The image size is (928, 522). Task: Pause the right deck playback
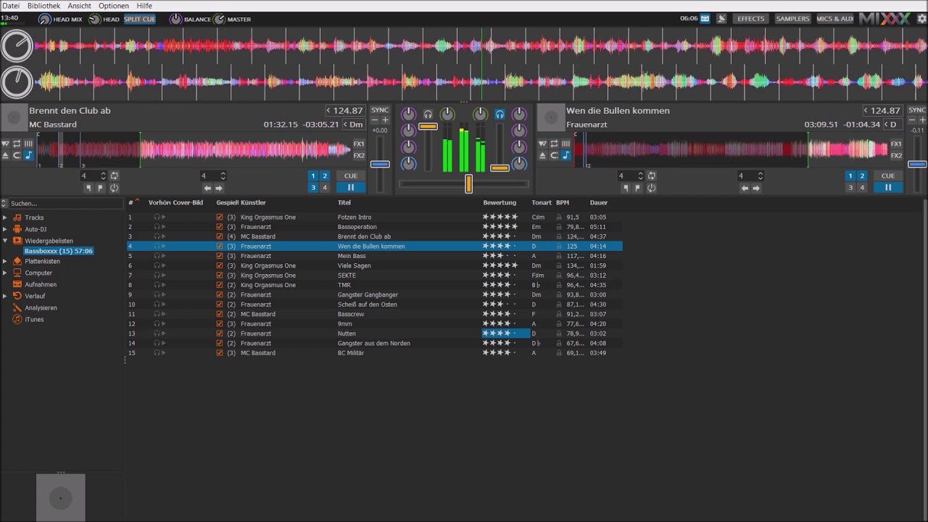point(888,187)
